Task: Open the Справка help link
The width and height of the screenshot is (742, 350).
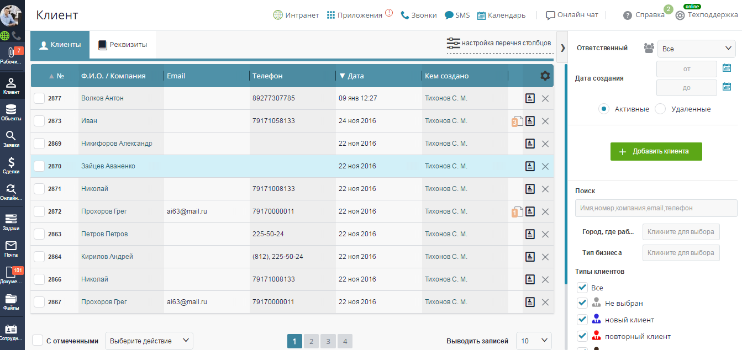Action: pyautogui.click(x=644, y=15)
